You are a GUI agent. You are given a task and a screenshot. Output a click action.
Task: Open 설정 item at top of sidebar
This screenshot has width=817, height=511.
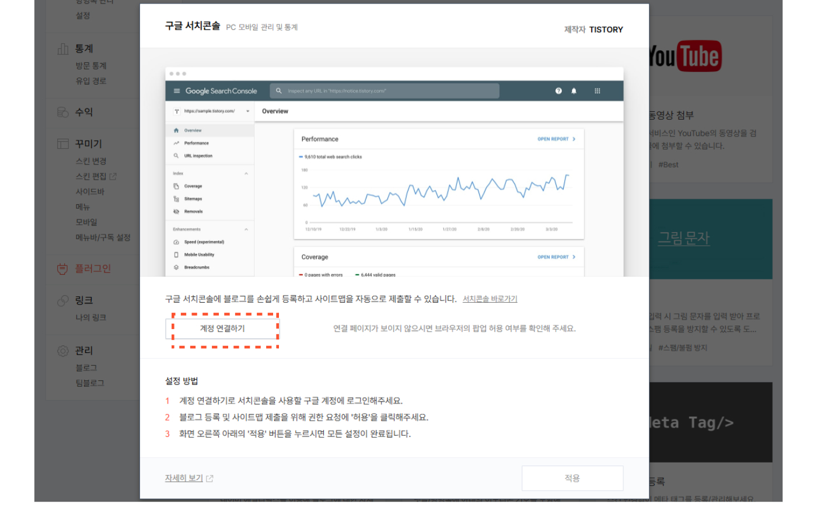83,15
